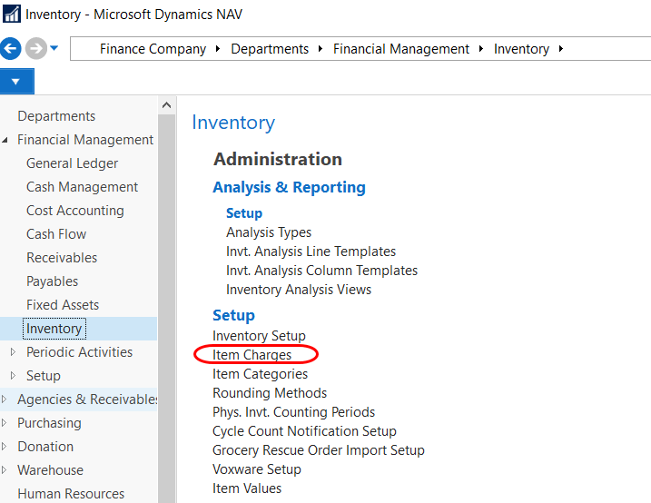Open the blue application menu dropdown

[16, 82]
